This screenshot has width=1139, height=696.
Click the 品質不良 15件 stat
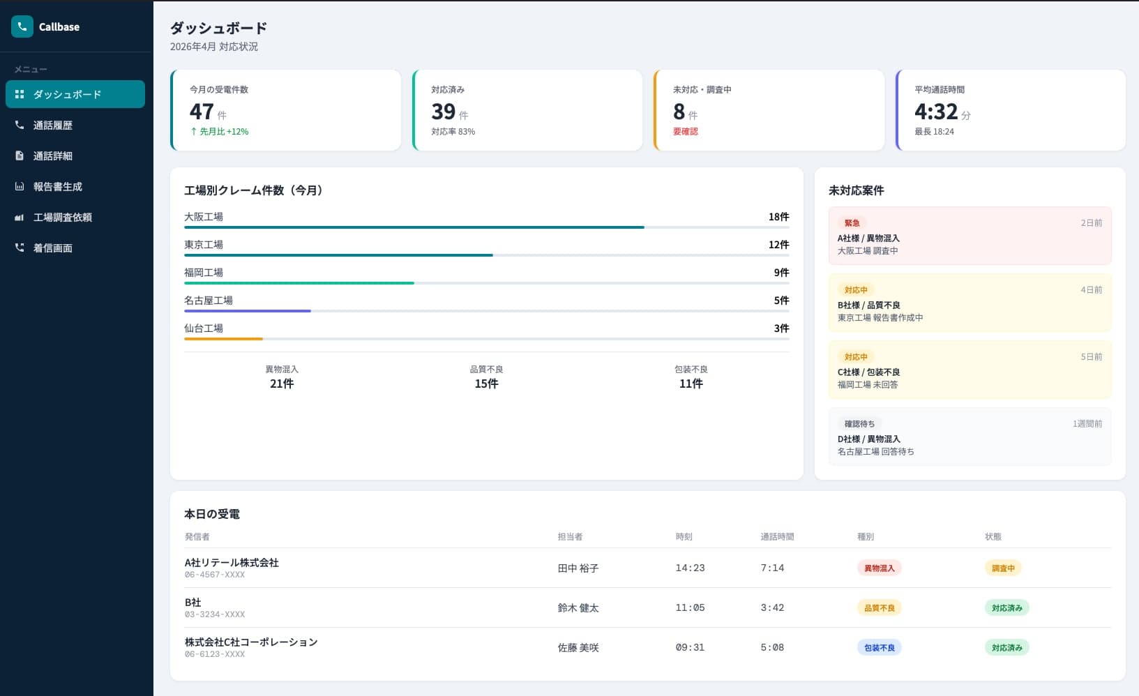coord(486,377)
